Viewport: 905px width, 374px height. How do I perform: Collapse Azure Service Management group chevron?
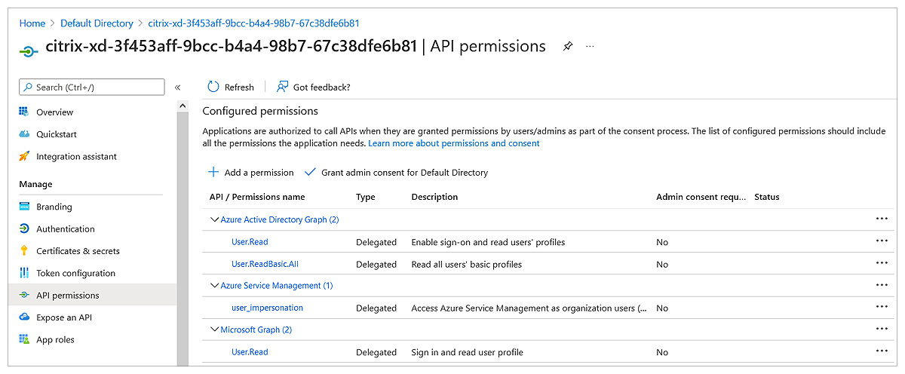click(213, 286)
